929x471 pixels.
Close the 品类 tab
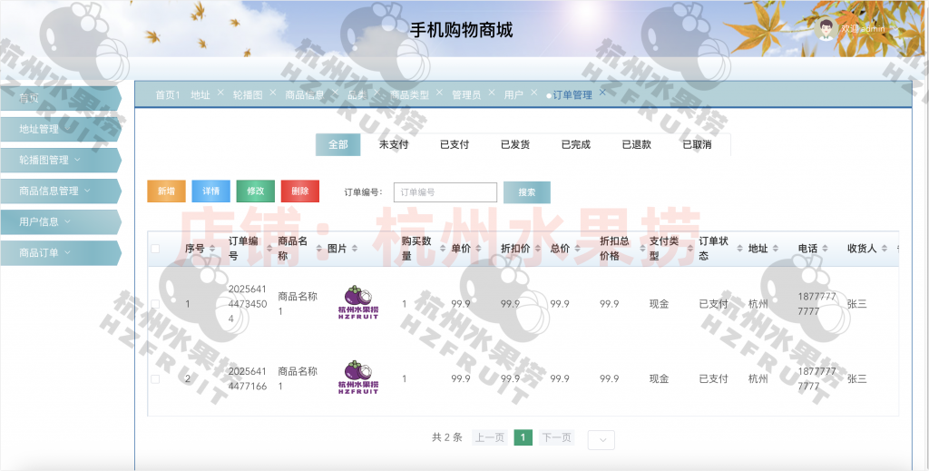[376, 93]
